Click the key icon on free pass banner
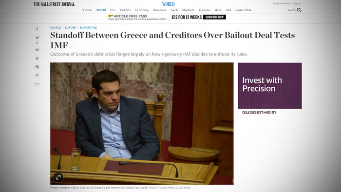Image resolution: width=341 pixels, height=192 pixels. [111, 16]
